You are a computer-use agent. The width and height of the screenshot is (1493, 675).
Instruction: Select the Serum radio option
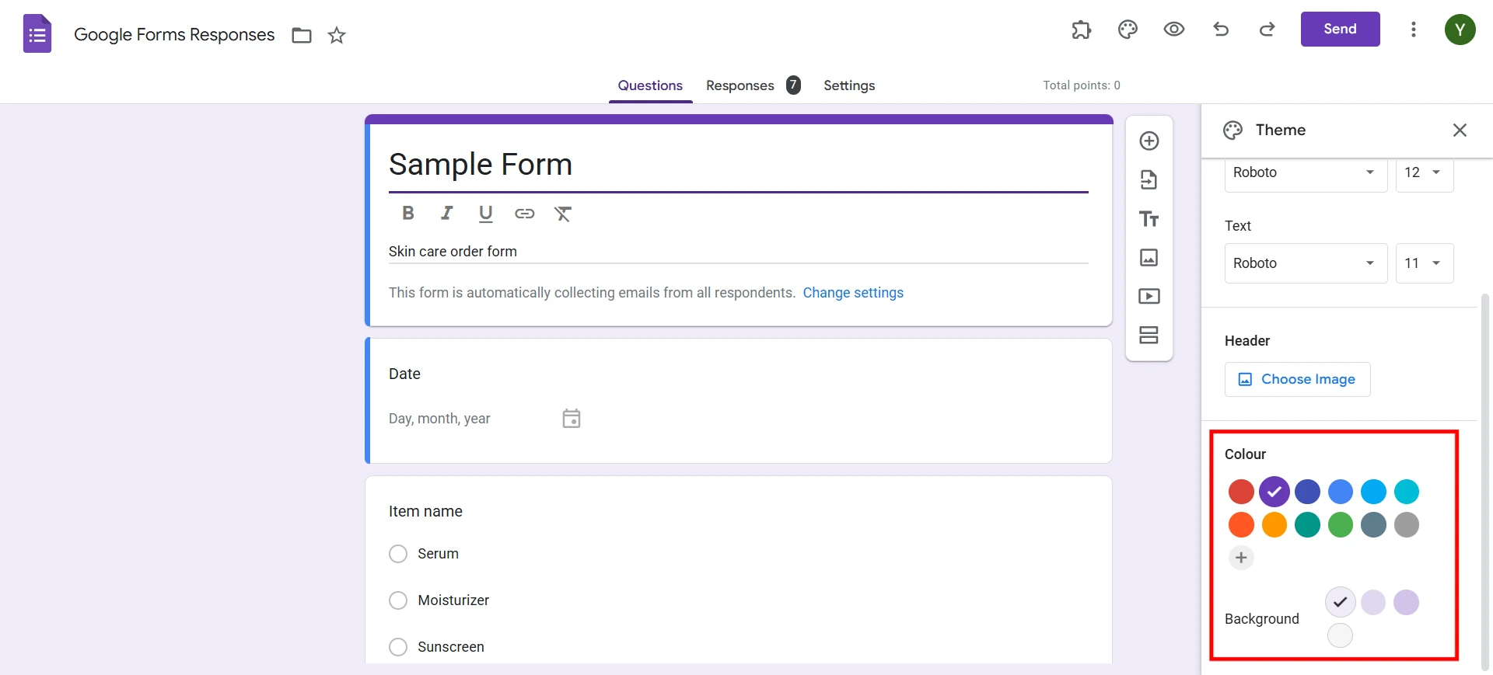point(398,554)
